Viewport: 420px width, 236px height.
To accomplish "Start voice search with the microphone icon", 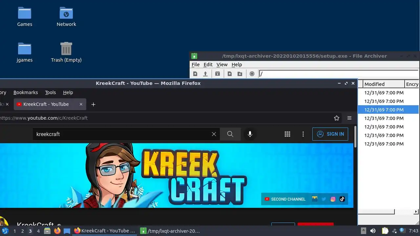I will [x=250, y=134].
